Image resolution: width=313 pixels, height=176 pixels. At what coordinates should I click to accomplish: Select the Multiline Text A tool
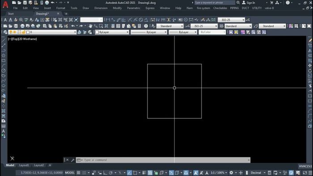point(4,131)
